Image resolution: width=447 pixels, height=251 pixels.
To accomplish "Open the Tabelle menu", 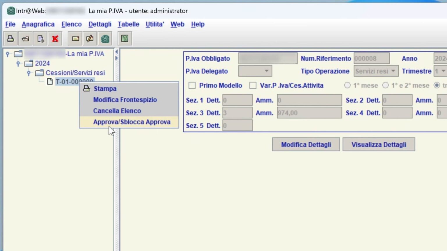I will tap(128, 24).
